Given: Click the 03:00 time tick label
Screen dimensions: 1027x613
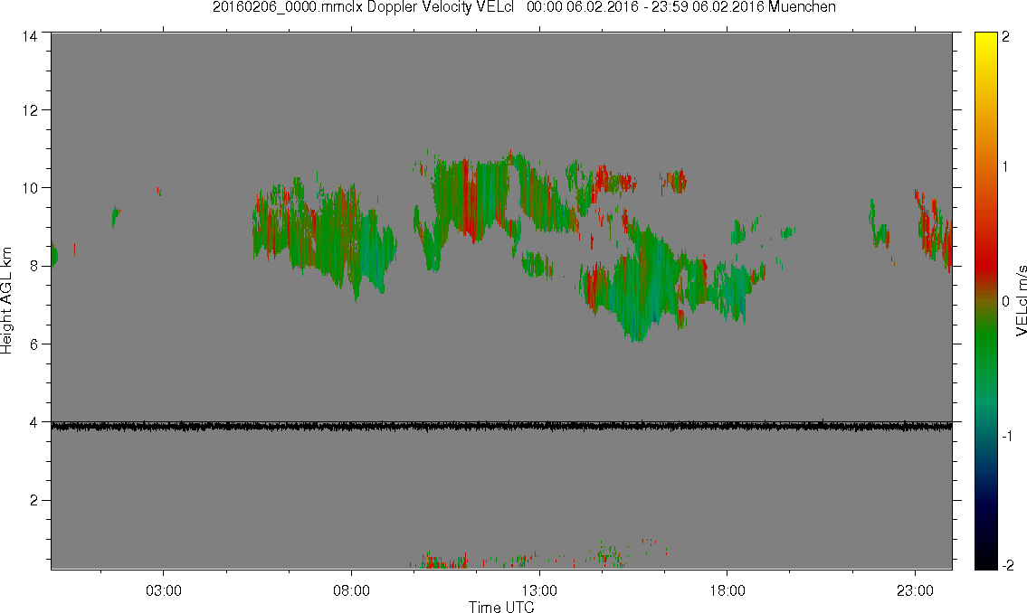Looking at the screenshot, I should 163,590.
